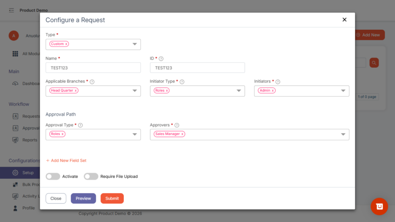Open the chat widget icon
This screenshot has width=395, height=222.
click(379, 207)
